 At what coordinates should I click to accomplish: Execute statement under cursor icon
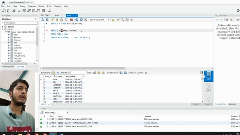pos(57,19)
